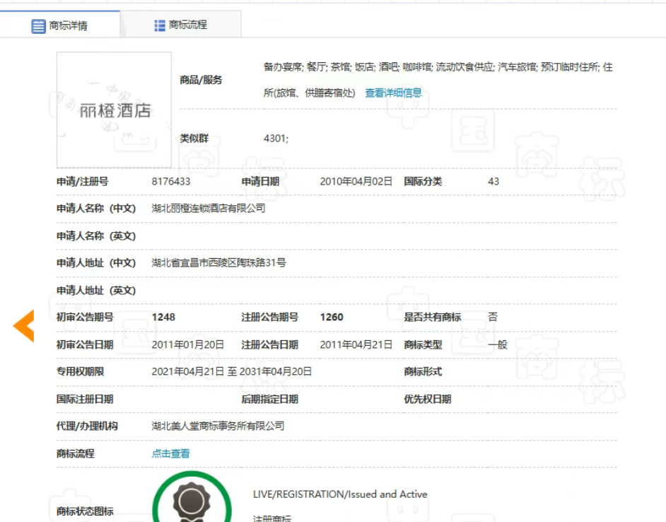
Task: Click the 申请人名称（中文） label
Action: (96, 208)
